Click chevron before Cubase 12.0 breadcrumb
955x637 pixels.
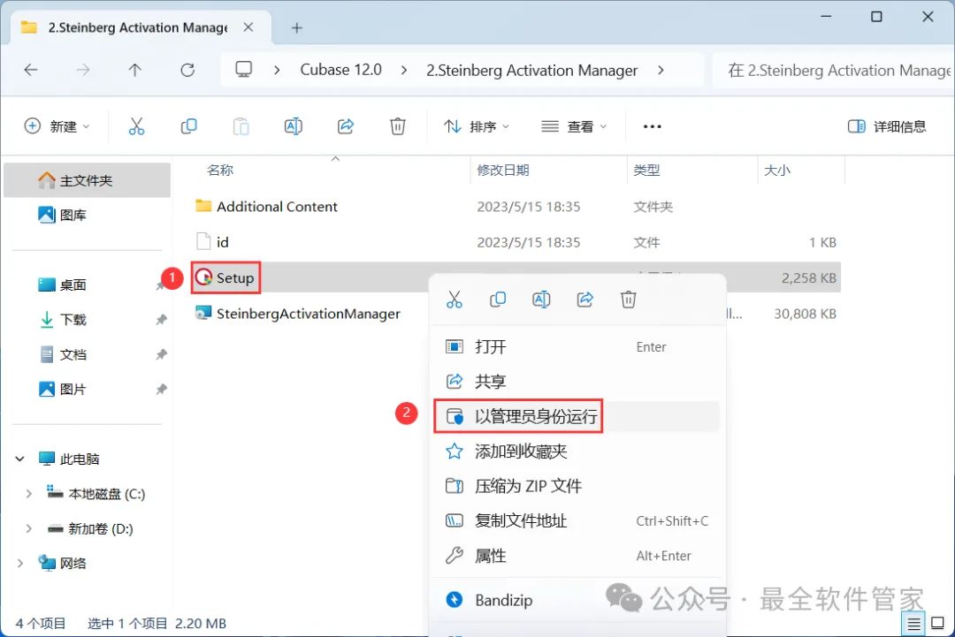pyautogui.click(x=277, y=71)
